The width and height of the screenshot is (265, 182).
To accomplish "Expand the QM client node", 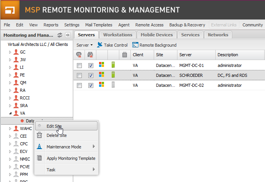I will (10, 83).
